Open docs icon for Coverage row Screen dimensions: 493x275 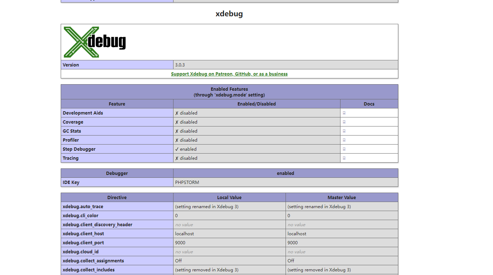point(344,122)
